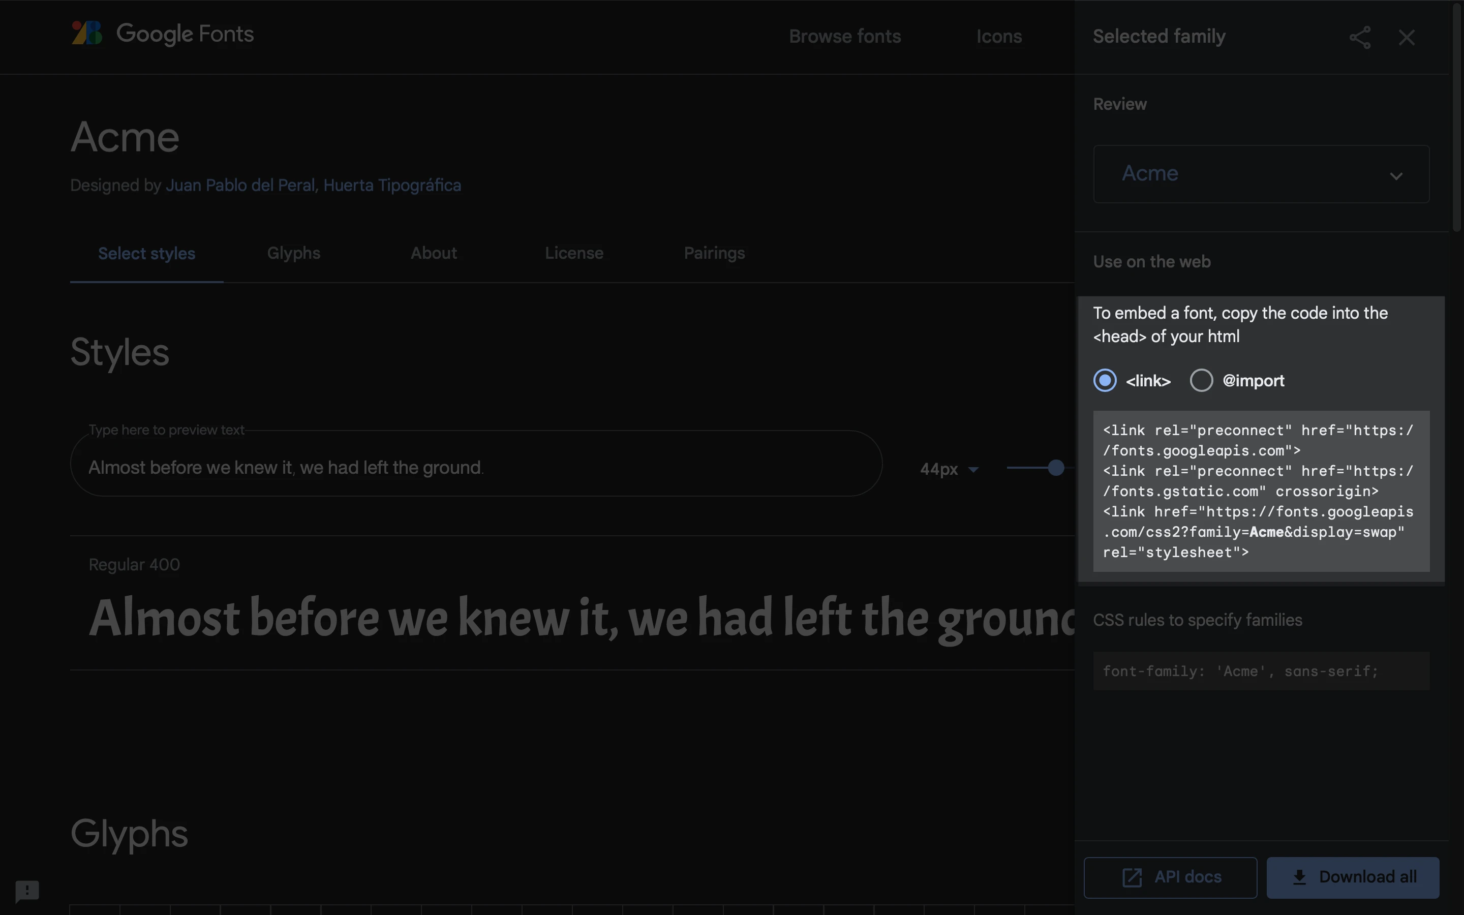1464x915 pixels.
Task: Click the feedback icon in bottom-left corner
Action: (27, 890)
